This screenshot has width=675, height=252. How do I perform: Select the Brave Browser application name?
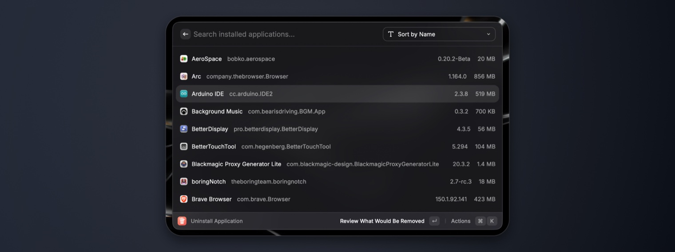click(x=211, y=199)
